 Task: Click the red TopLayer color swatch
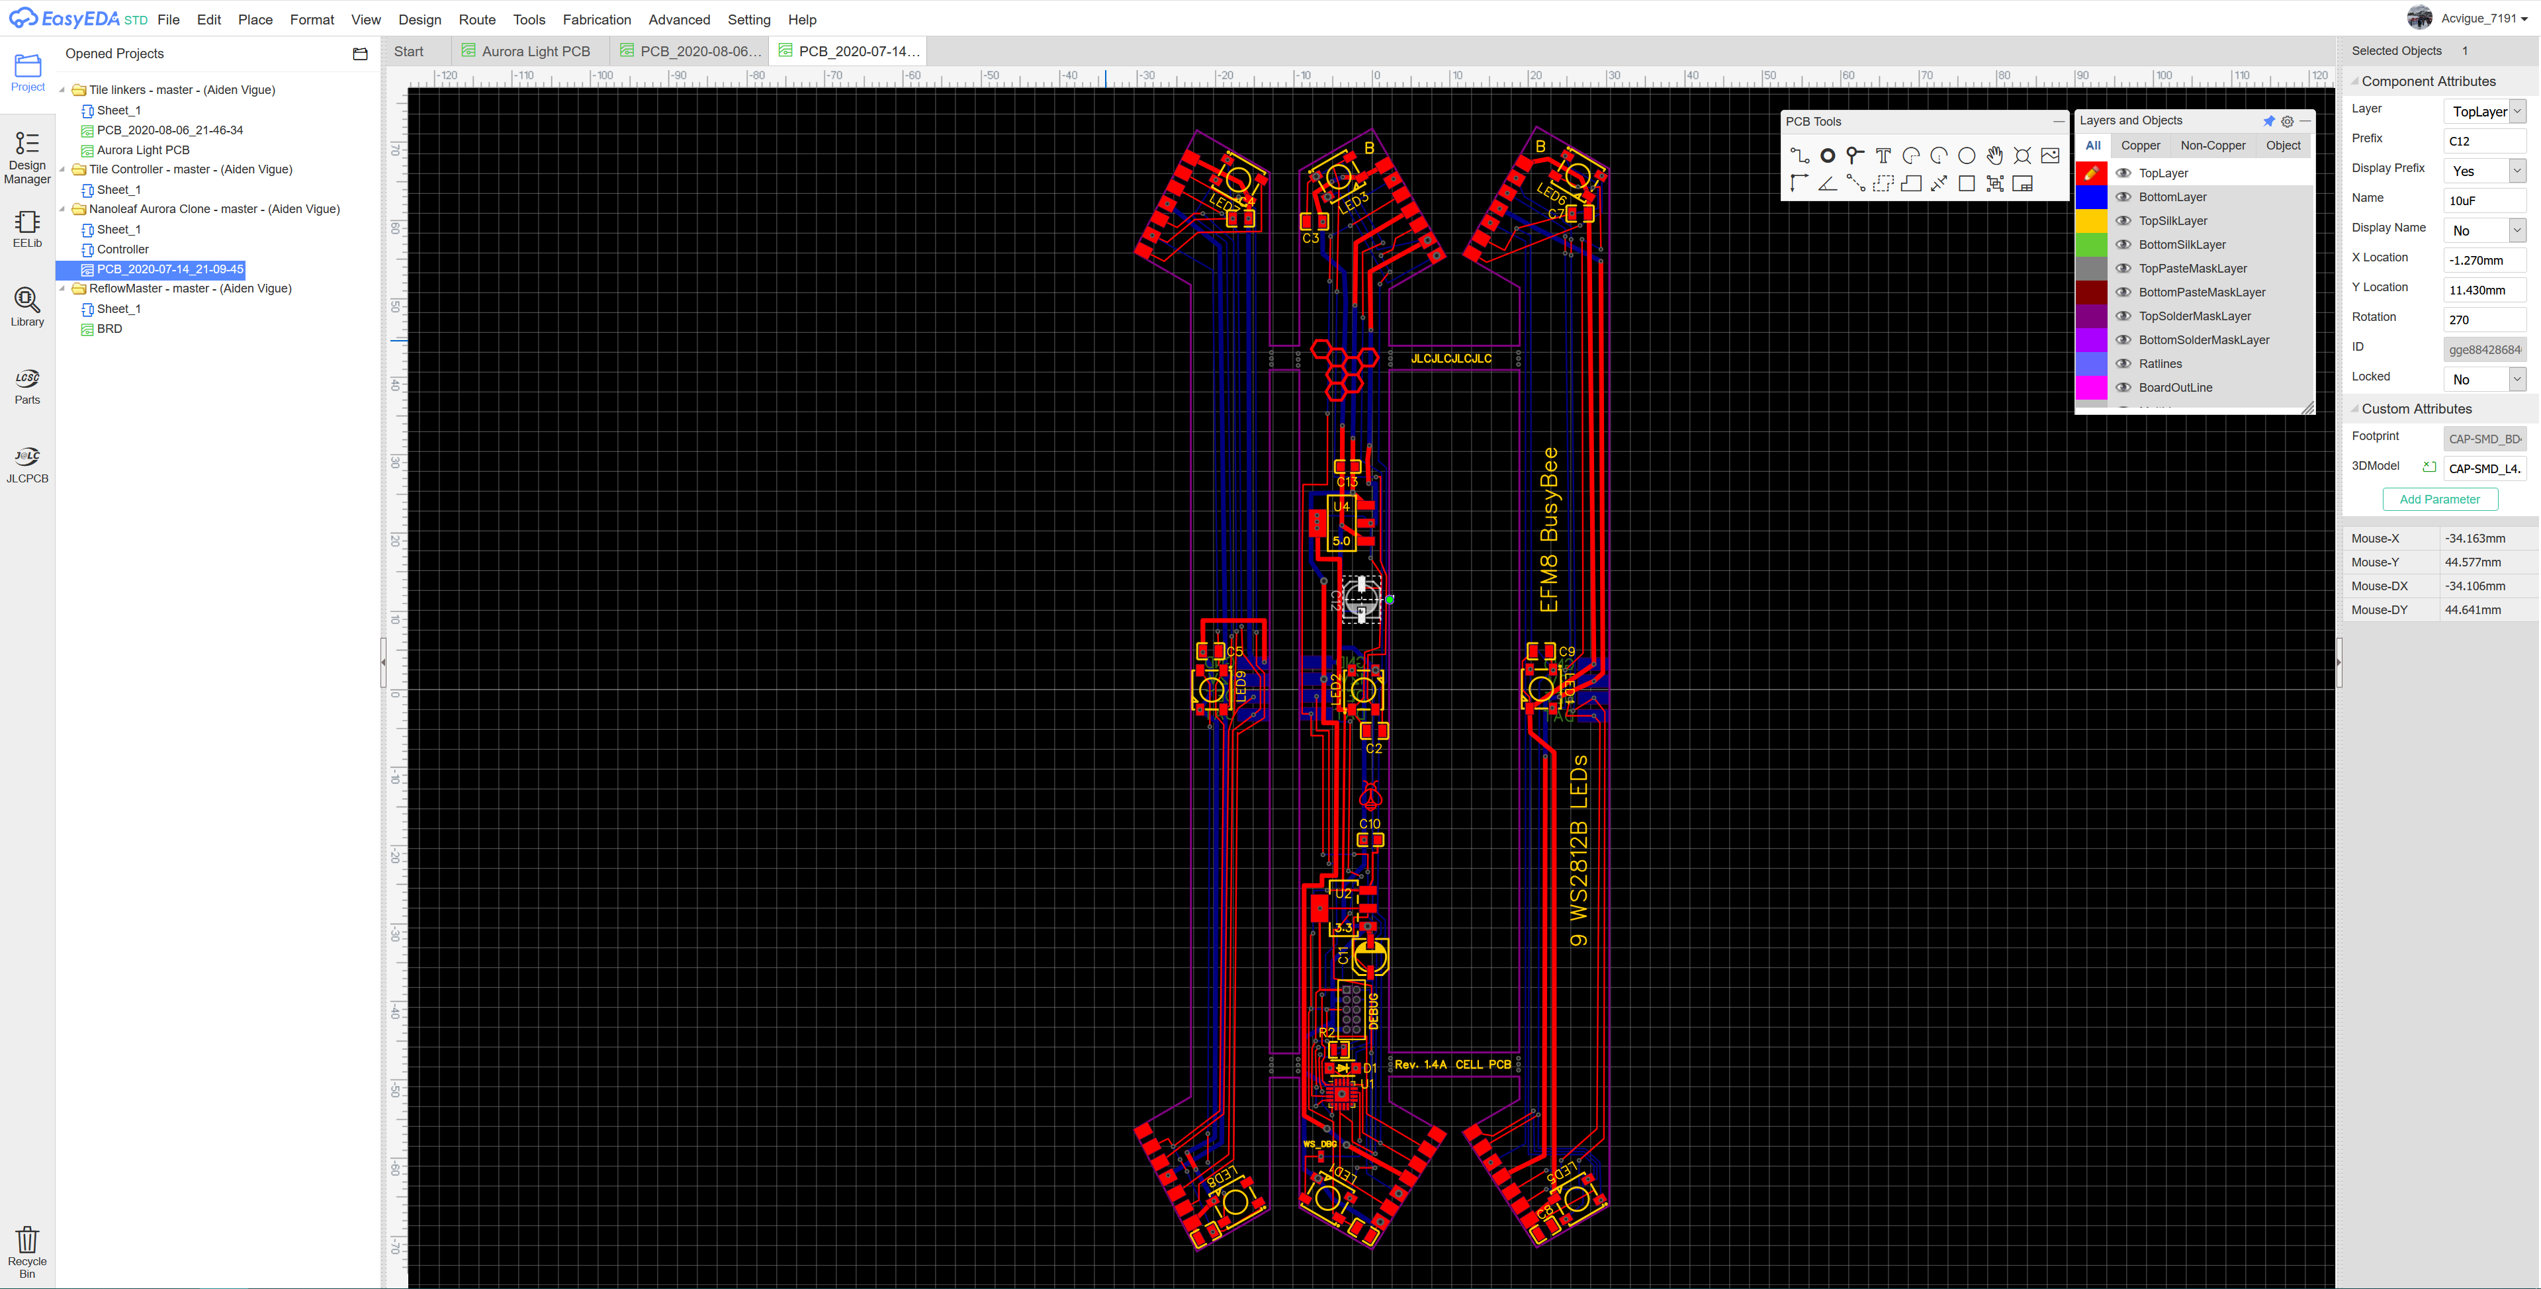pyautogui.click(x=2091, y=173)
